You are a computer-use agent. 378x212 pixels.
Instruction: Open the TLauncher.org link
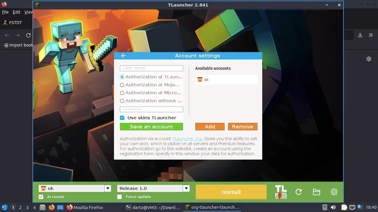[187, 139]
